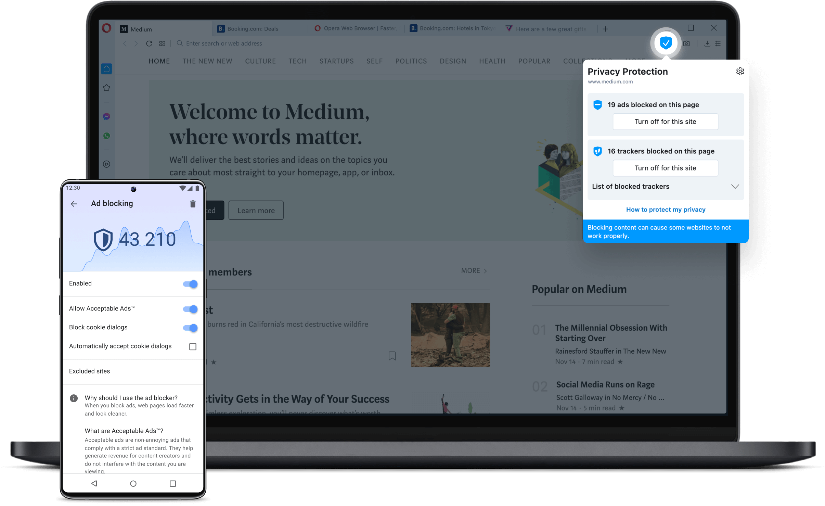Check Automatically accept cookie dialogs

pos(193,346)
